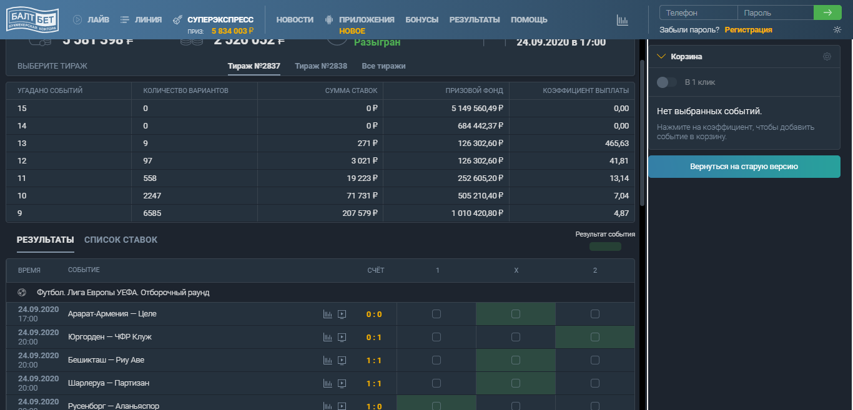Screen dimensions: 853x410
Task: Open the Лайв section
Action: (91, 20)
